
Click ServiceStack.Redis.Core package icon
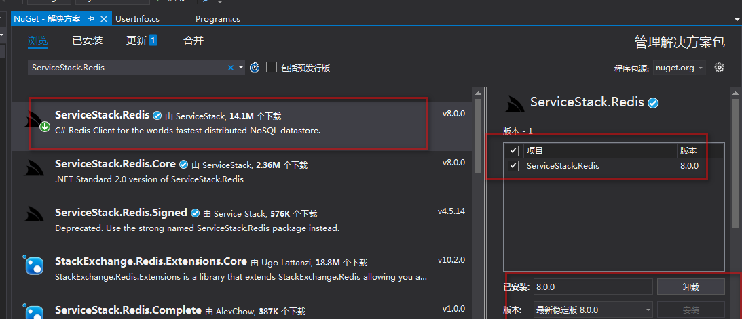35,169
